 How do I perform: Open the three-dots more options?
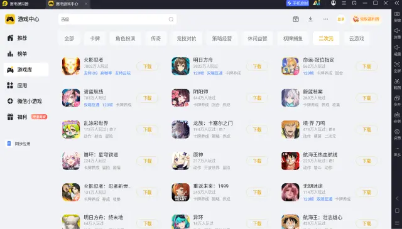click(x=325, y=19)
